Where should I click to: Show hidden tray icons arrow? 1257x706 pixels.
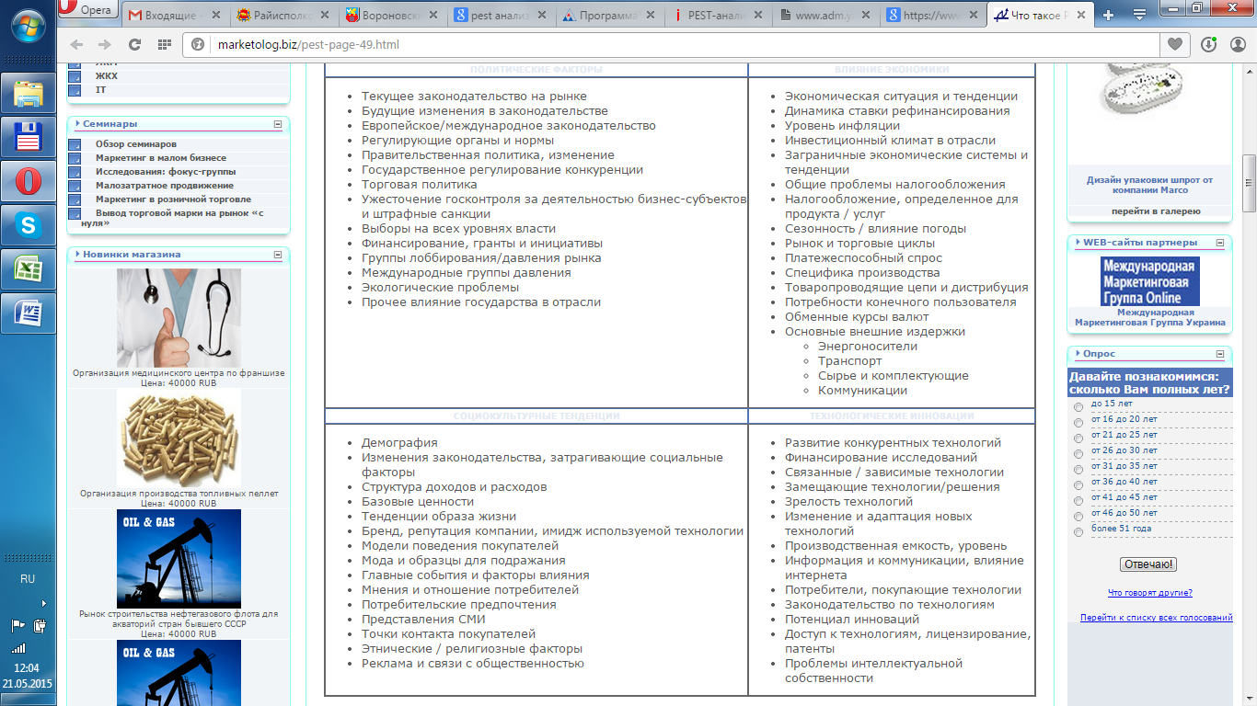(x=42, y=604)
